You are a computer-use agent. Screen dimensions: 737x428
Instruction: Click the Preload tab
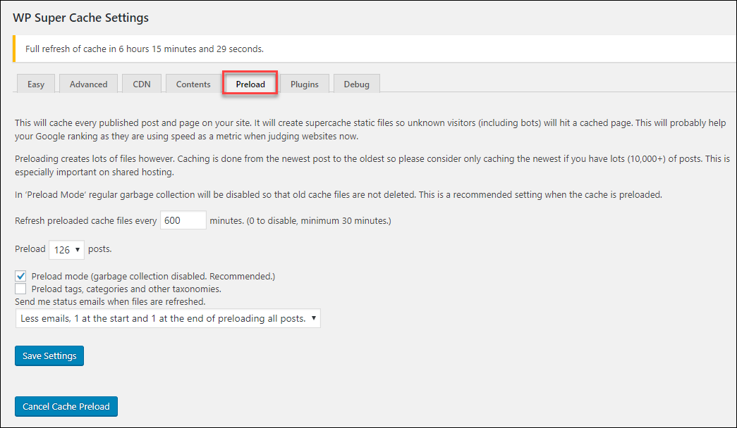pos(250,84)
